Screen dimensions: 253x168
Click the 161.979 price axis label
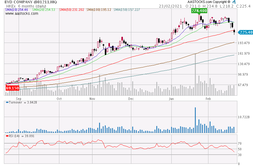tap(244, 53)
